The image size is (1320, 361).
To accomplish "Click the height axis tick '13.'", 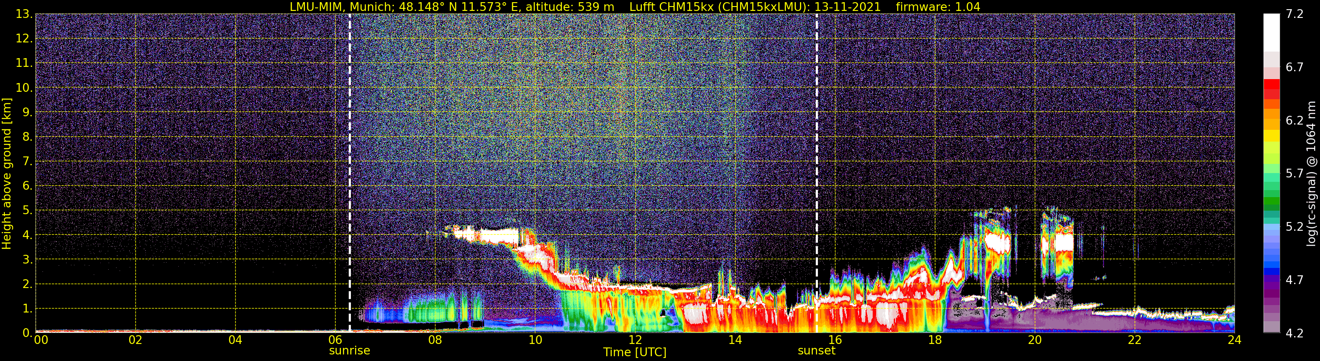I will tap(24, 14).
